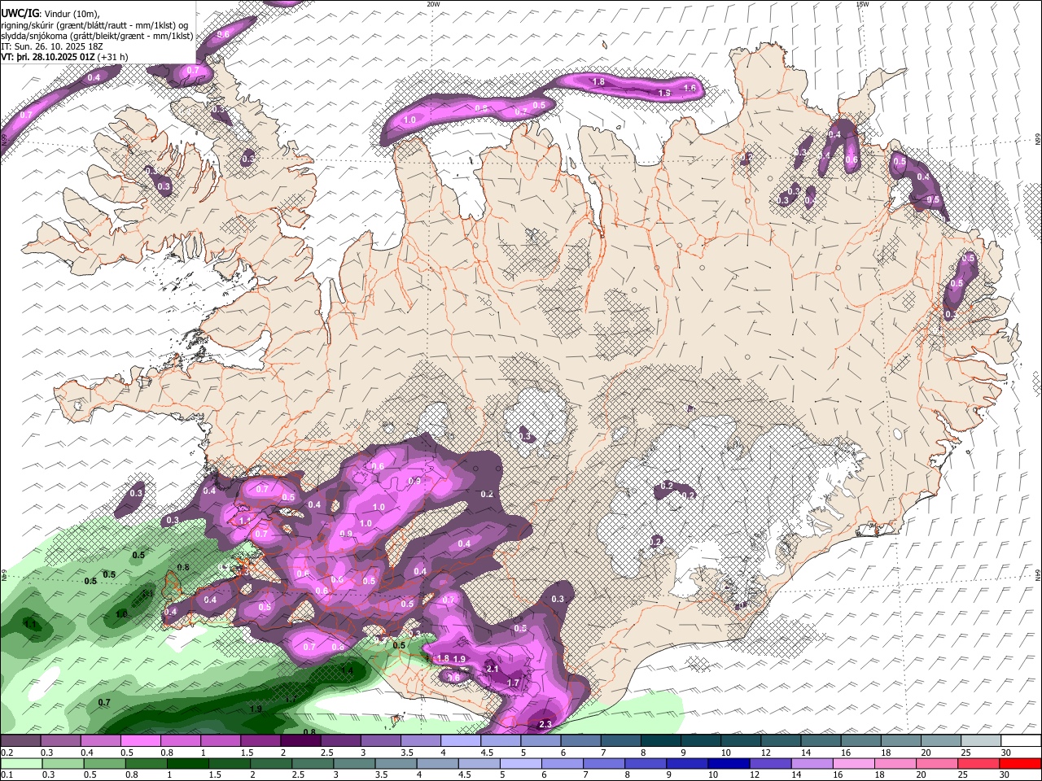Screen dimensions: 1042x781
Task: Click the 15W longitude label
Action: tap(862, 4)
